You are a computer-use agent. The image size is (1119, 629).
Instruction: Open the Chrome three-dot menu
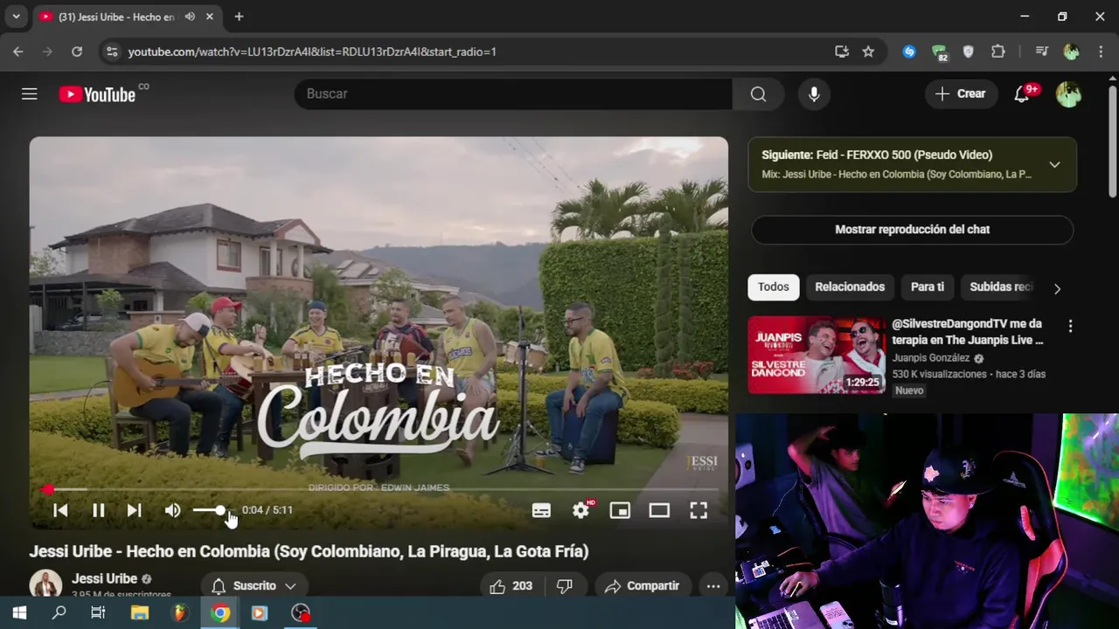coord(1100,52)
